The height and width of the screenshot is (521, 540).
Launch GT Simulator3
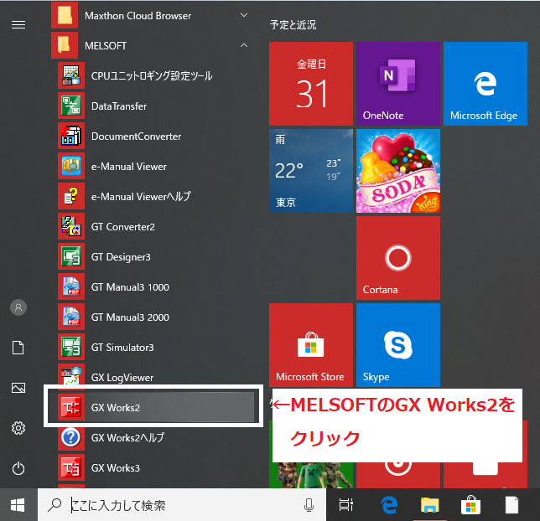pos(153,348)
